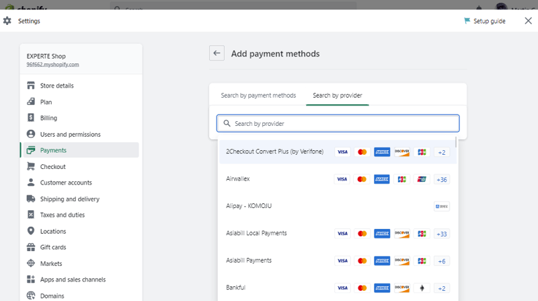Focus the Search by provider input field
538x301 pixels.
pos(338,123)
